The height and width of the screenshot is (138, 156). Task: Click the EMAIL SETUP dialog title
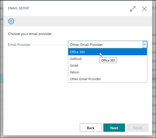[18, 8]
